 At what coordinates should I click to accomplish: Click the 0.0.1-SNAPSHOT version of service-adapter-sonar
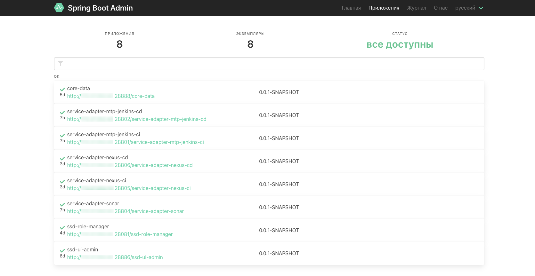279,207
